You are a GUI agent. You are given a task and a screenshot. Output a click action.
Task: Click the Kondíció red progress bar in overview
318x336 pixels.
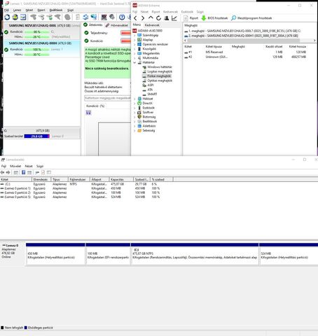[x=125, y=41]
